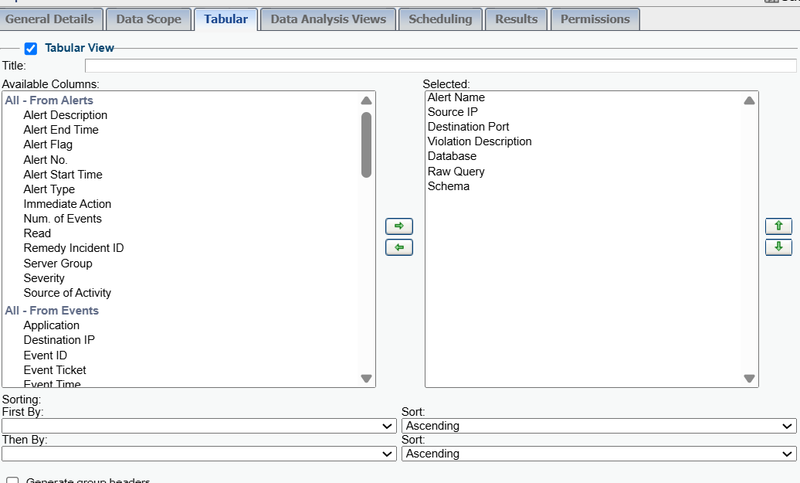Open the Then By dropdown

tap(199, 454)
